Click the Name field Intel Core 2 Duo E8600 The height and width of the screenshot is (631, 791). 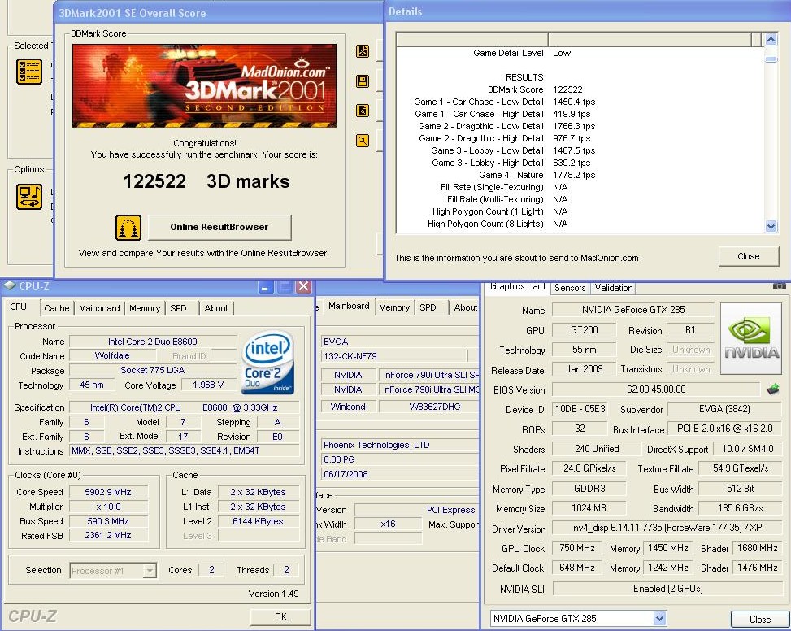coord(152,342)
